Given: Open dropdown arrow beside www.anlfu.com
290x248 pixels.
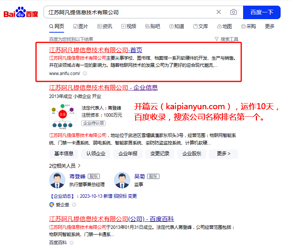Looking at the screenshot, I should point(85,74).
